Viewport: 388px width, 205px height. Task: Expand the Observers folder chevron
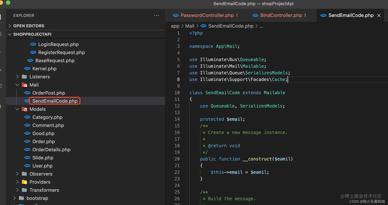coord(17,174)
